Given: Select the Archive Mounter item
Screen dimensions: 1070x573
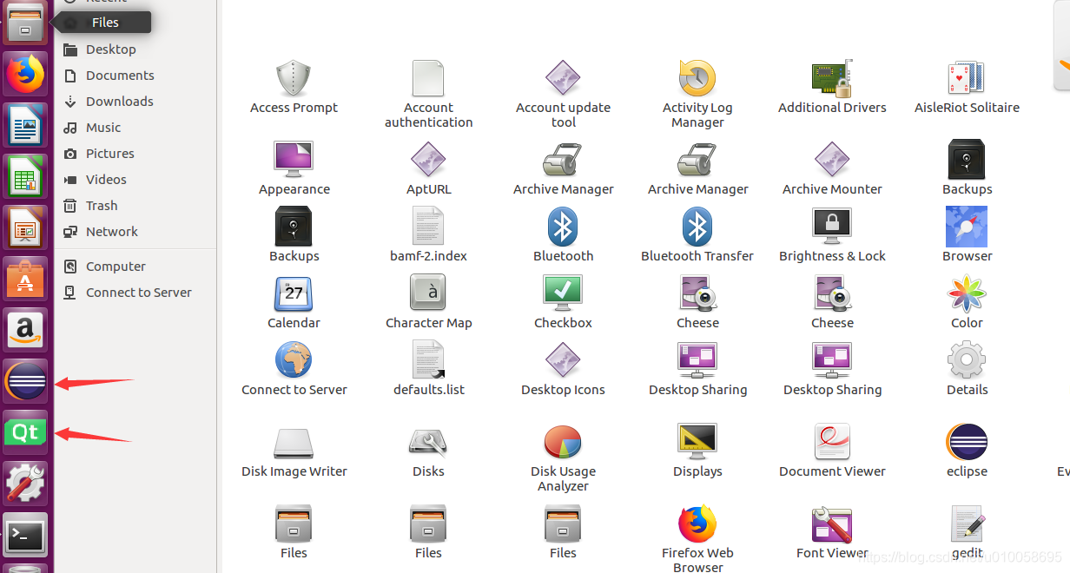Looking at the screenshot, I should click(832, 160).
